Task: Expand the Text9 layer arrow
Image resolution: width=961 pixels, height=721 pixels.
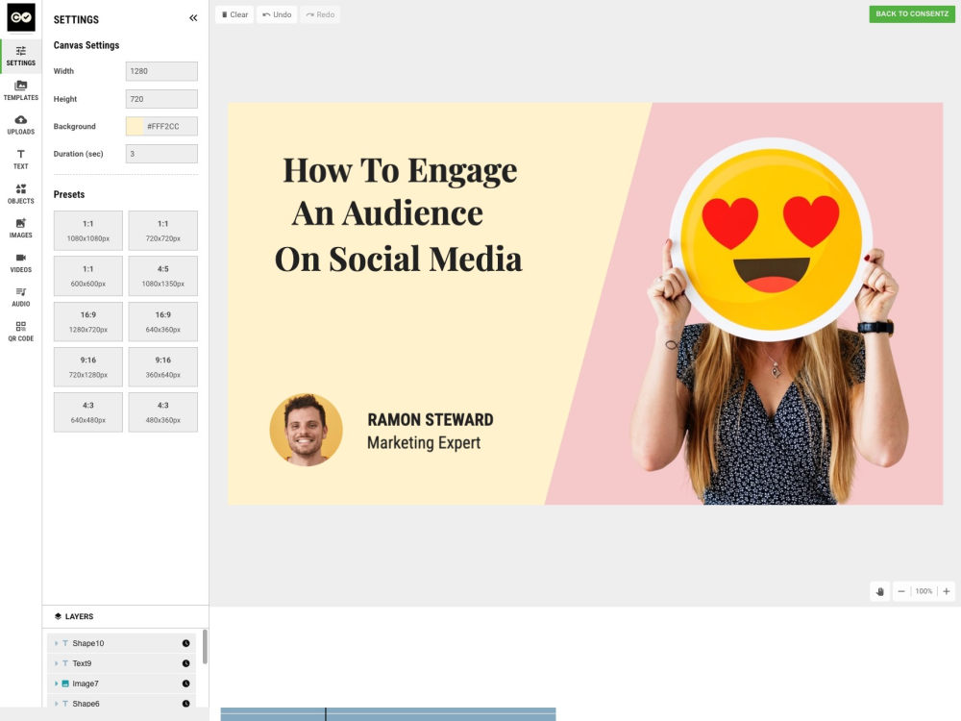Action: coord(56,663)
